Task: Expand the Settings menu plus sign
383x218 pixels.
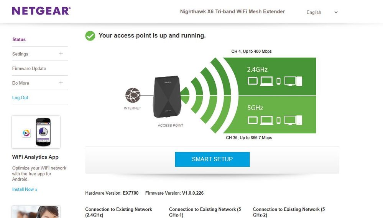Action: coord(61,54)
